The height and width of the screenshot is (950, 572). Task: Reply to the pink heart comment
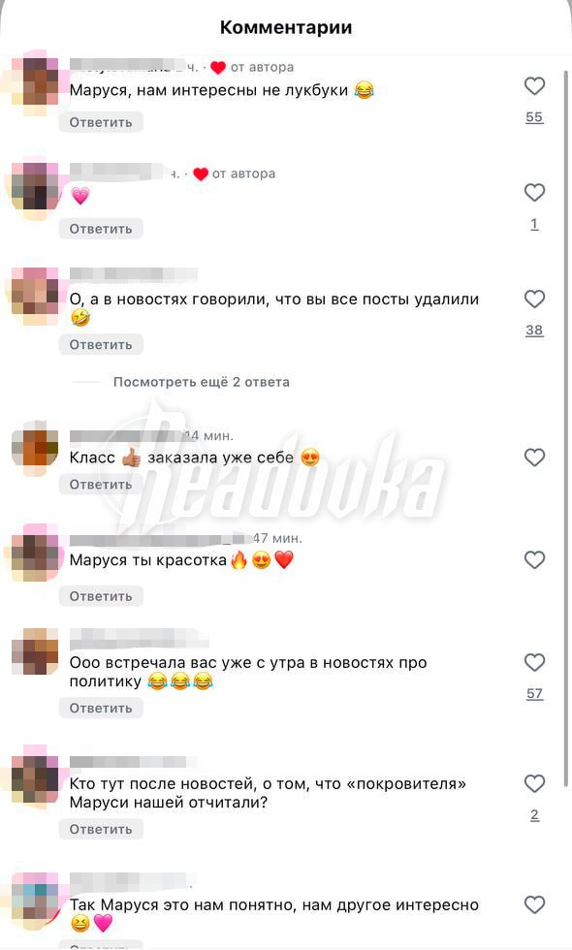pyautogui.click(x=101, y=229)
